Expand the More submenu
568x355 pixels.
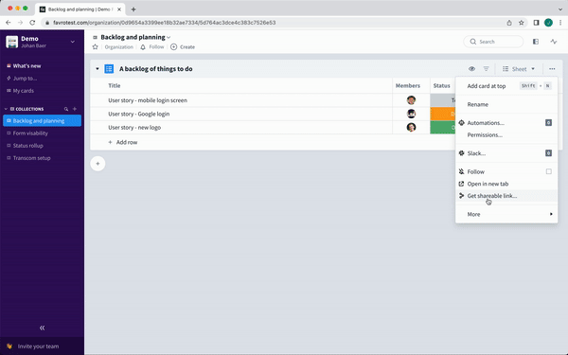pyautogui.click(x=506, y=214)
